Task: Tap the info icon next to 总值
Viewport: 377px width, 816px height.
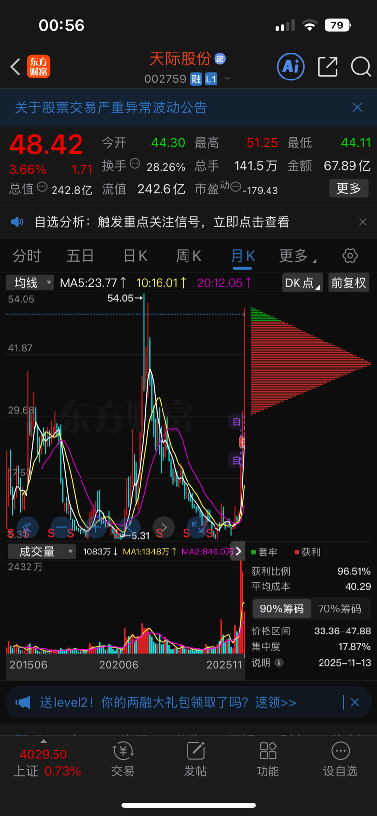Action: (42, 187)
